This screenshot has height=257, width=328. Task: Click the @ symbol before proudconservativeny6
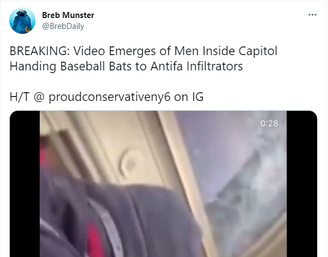(x=39, y=97)
